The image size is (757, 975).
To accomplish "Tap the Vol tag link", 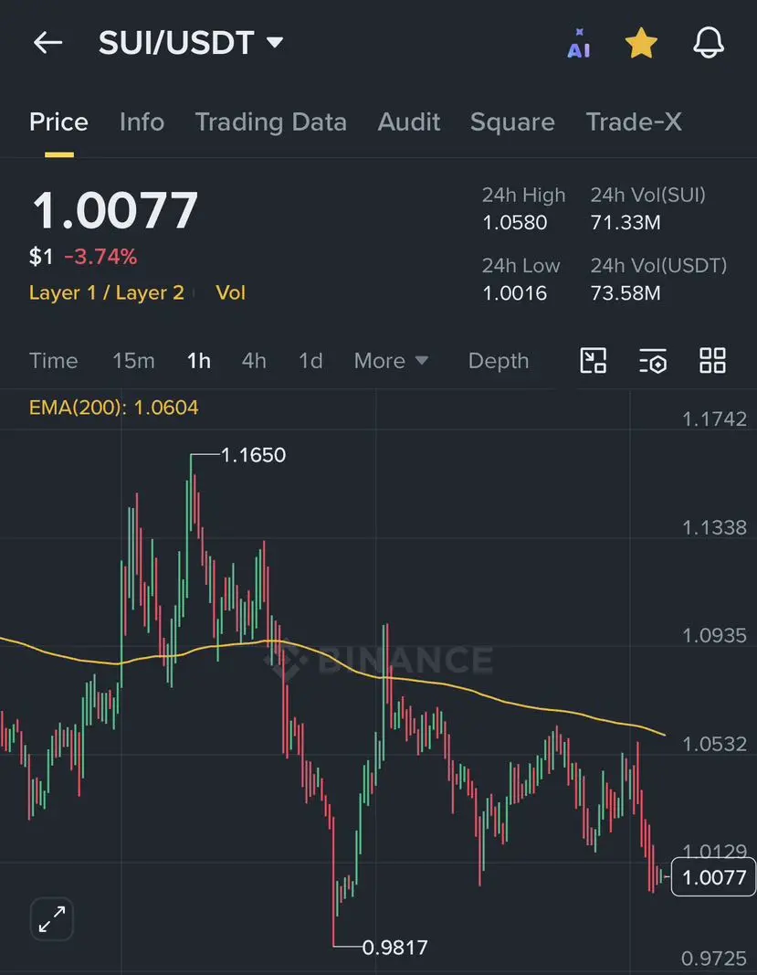I will 231,293.
